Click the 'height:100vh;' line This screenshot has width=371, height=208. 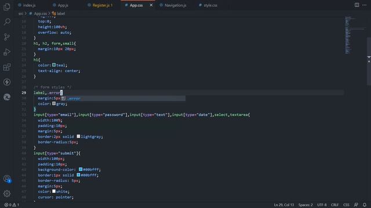point(52,27)
